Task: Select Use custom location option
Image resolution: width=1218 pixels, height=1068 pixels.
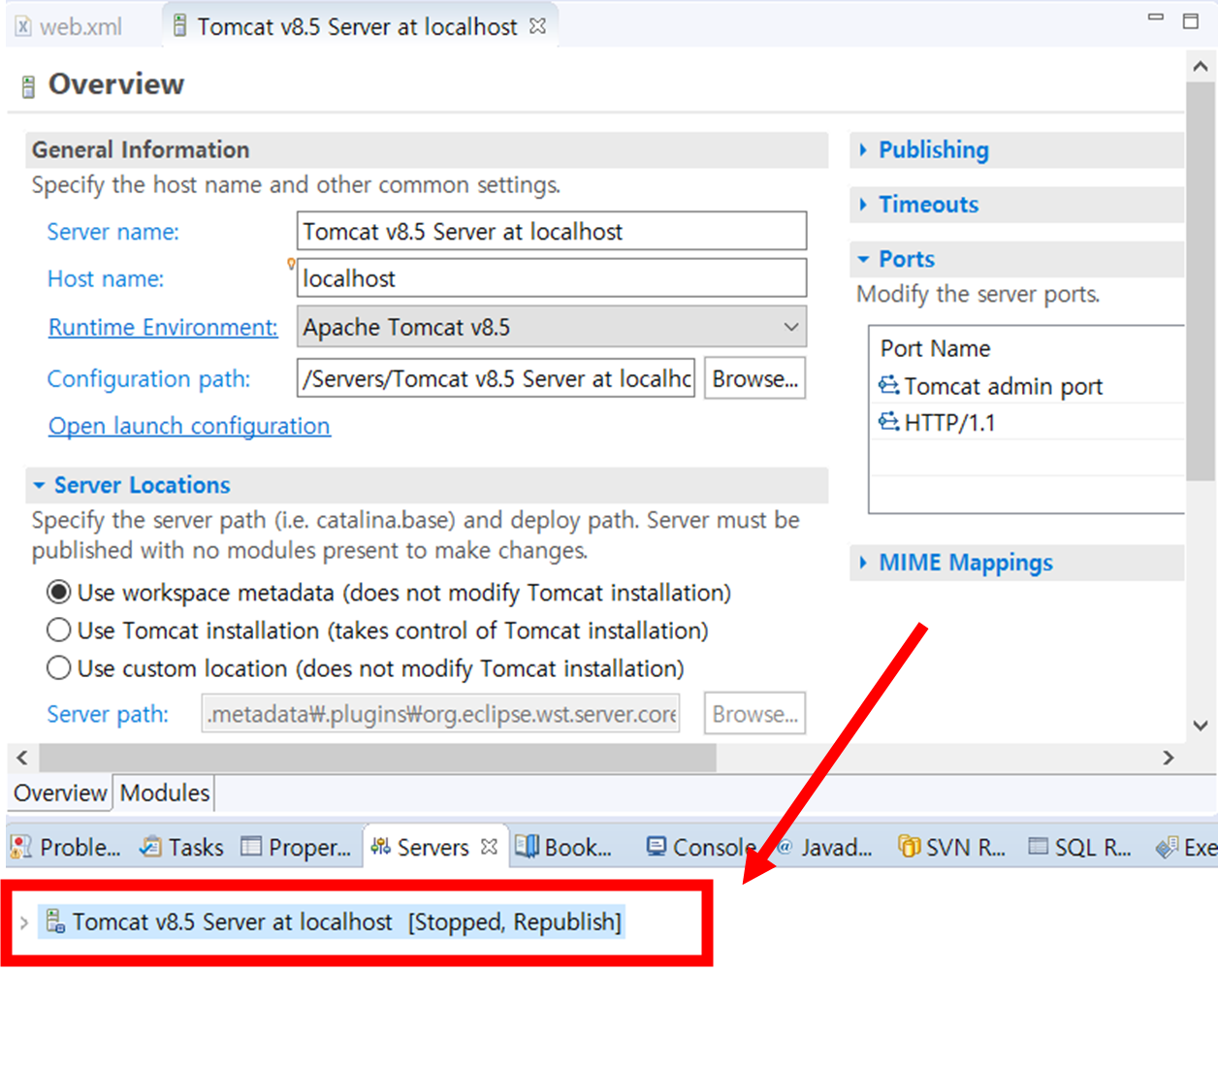Action: coord(59,668)
